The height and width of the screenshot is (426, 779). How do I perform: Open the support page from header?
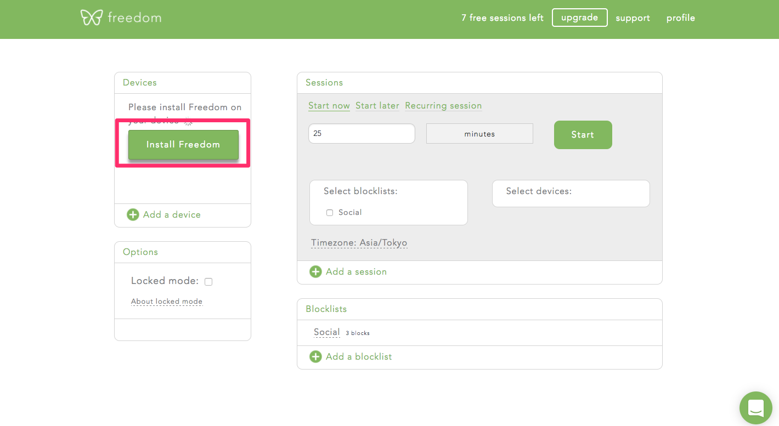[633, 18]
